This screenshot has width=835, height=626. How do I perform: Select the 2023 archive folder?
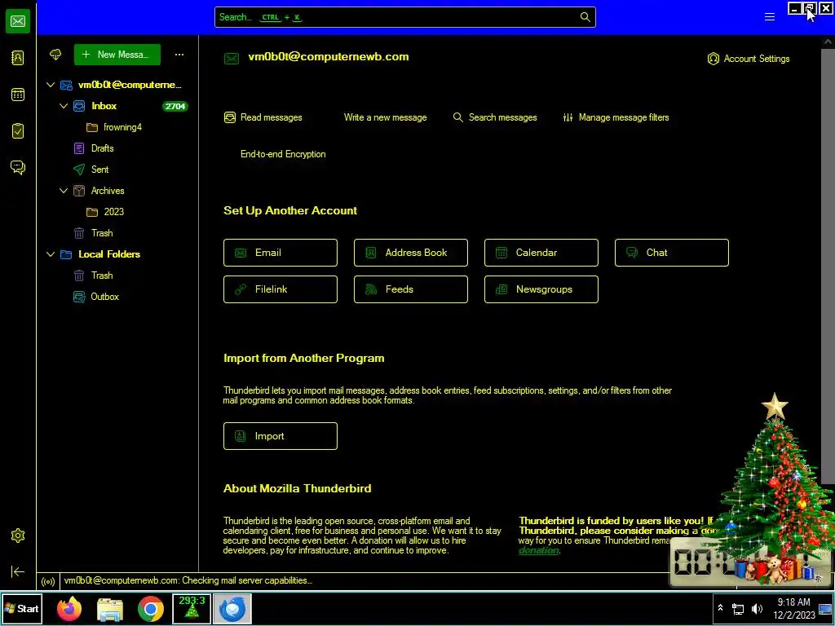116,212
